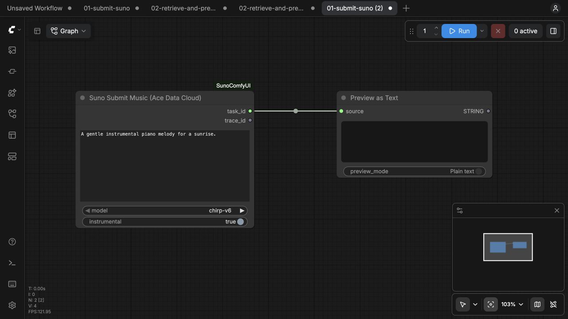
Task: Click the cancel run red X button
Action: click(x=498, y=31)
